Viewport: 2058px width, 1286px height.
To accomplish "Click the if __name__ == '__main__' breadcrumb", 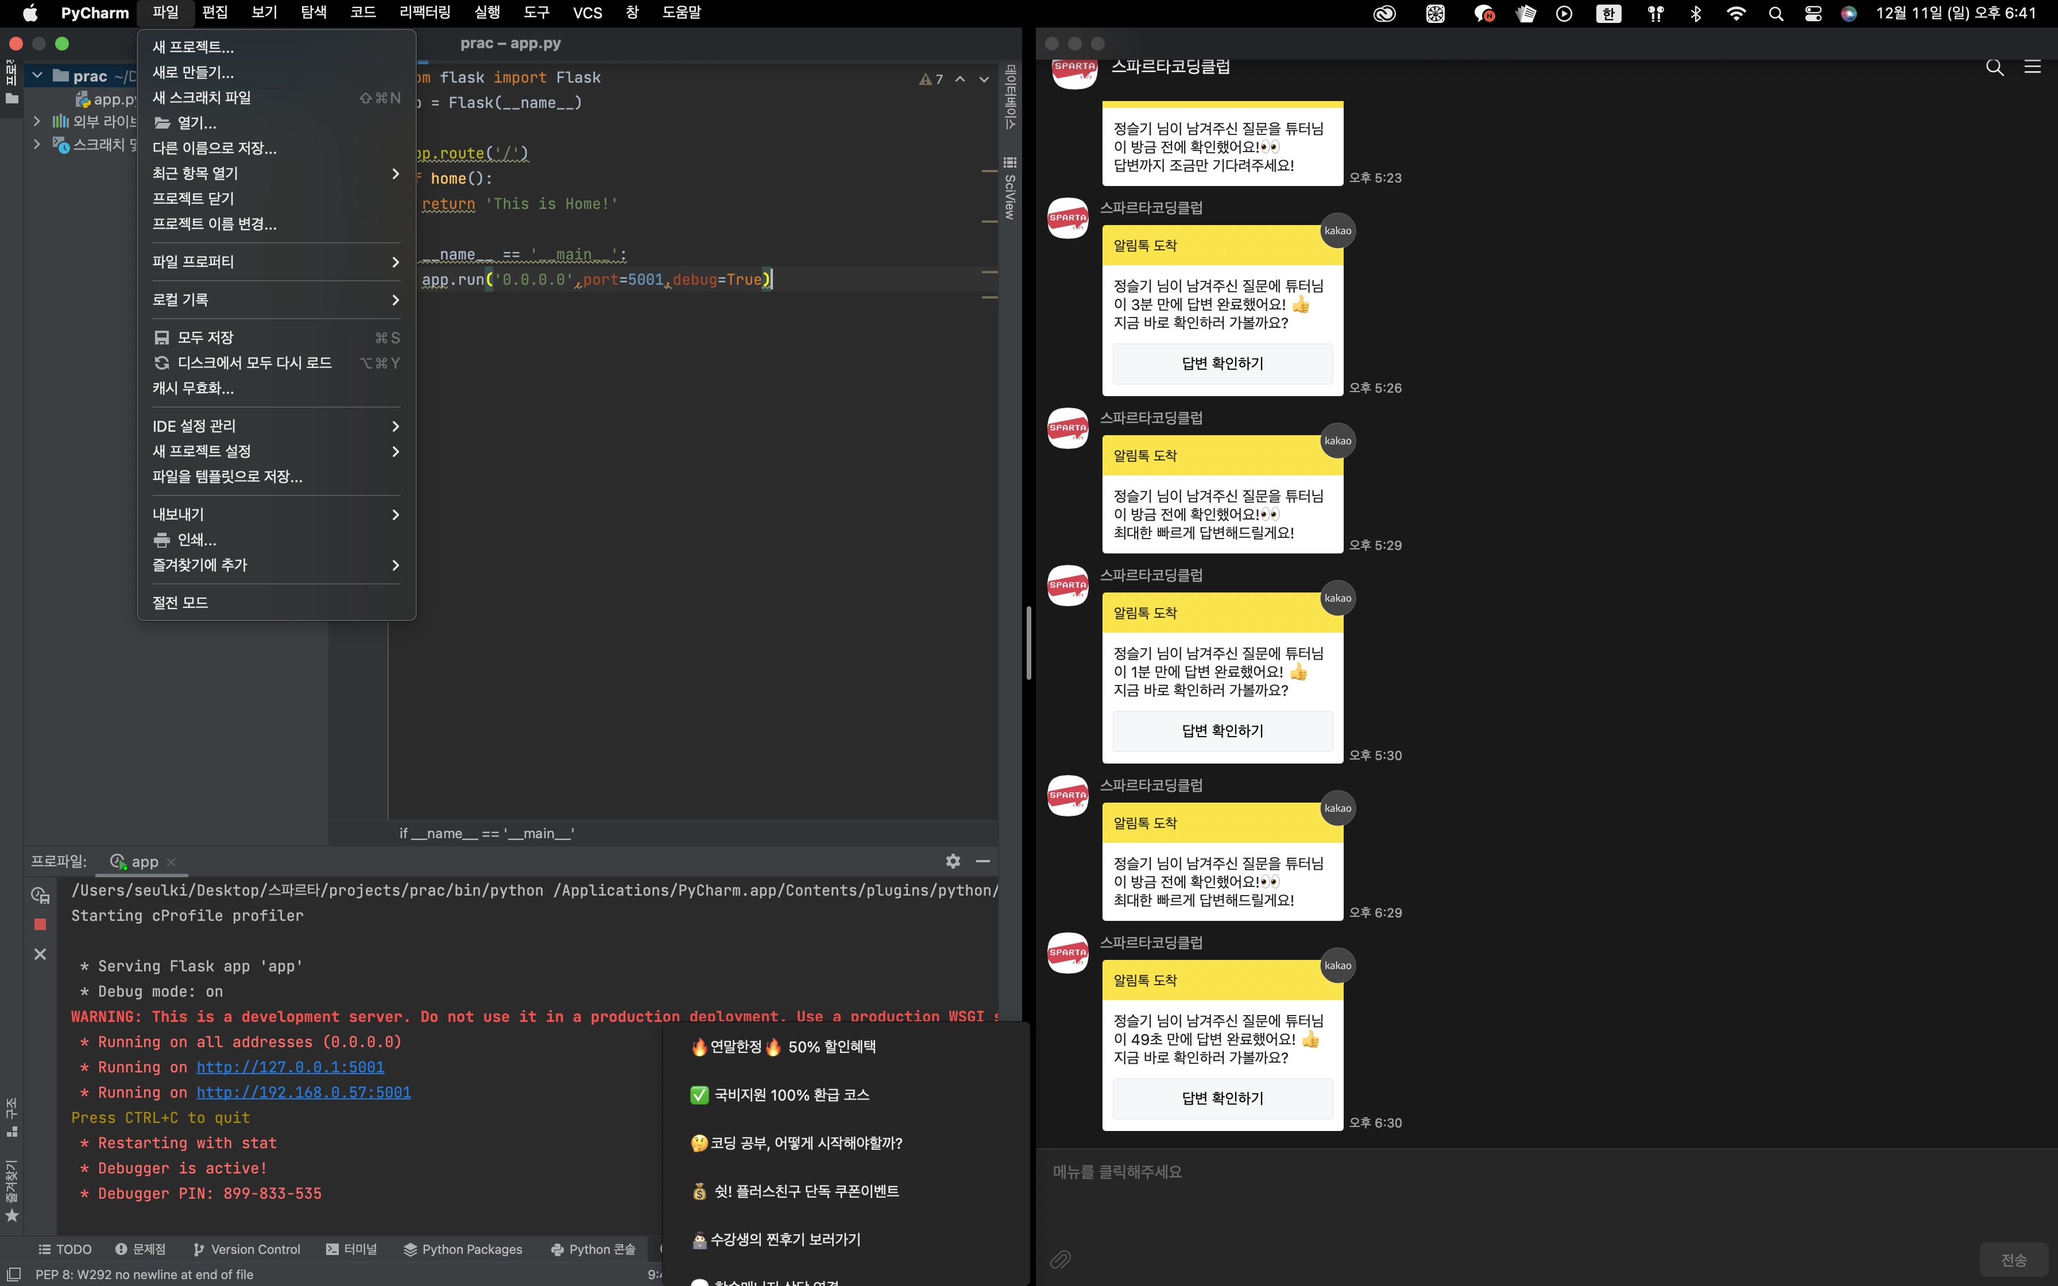I will [486, 834].
